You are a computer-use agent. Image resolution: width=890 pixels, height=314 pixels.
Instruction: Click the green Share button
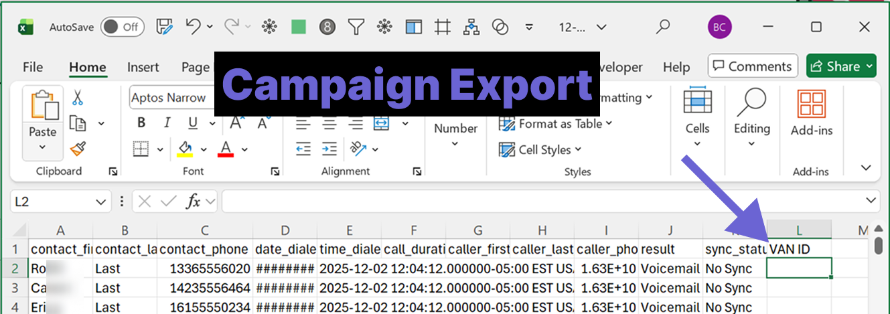841,66
